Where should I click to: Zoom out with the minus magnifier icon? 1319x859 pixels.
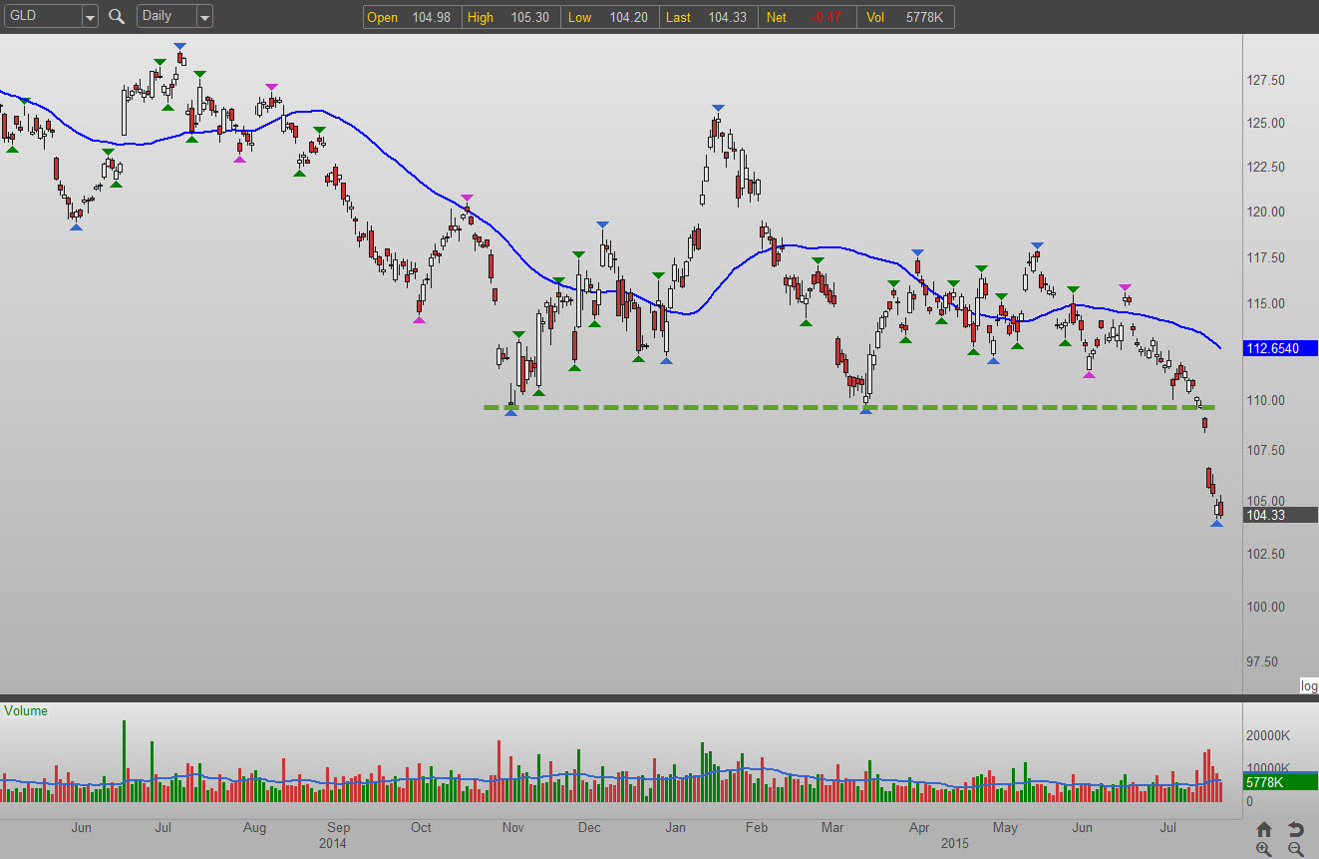1295,849
